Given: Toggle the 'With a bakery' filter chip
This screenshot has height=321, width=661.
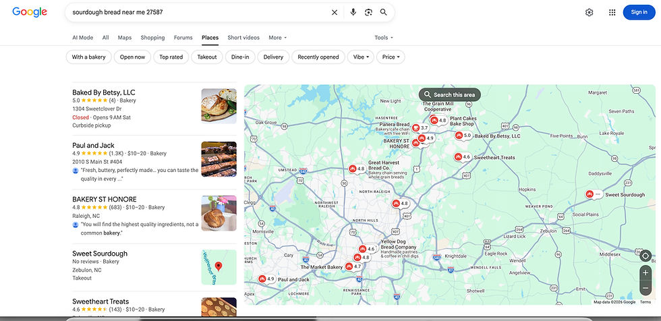Looking at the screenshot, I should tap(88, 57).
